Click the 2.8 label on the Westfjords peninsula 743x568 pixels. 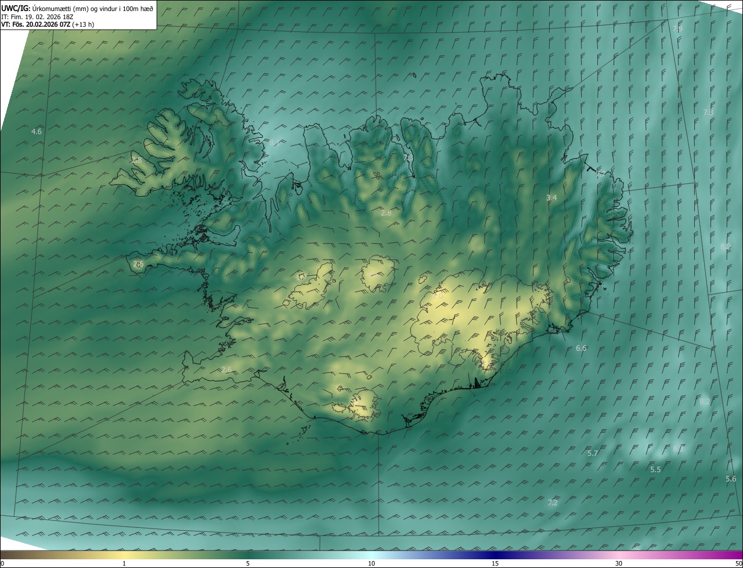[x=136, y=160]
